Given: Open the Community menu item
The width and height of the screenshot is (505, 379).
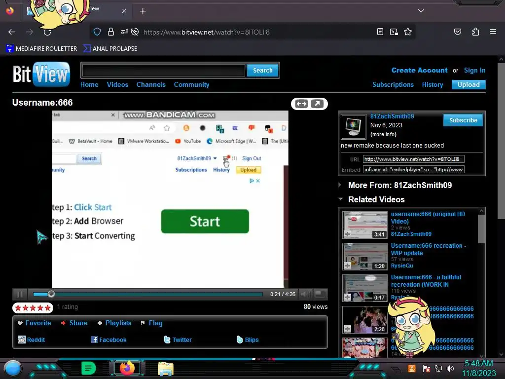Looking at the screenshot, I should [x=192, y=84].
